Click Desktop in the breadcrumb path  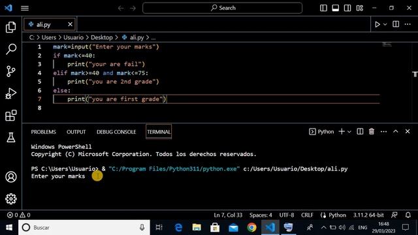click(102, 38)
